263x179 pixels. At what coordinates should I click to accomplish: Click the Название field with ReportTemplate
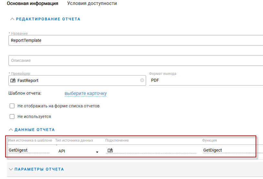[136, 40]
